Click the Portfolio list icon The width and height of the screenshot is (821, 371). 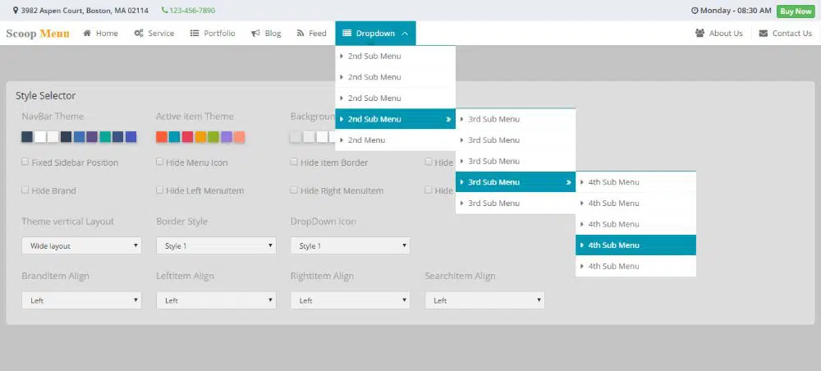coord(195,34)
